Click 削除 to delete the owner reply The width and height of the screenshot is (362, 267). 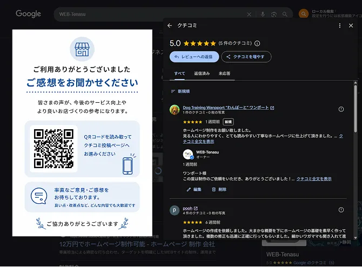tap(219, 190)
